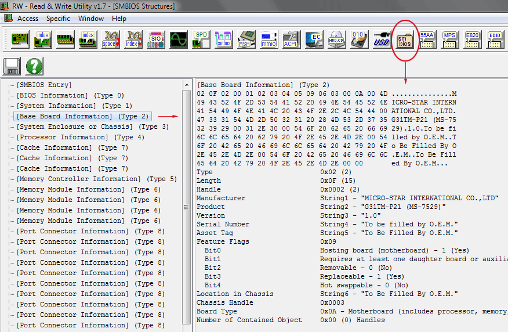Image resolution: width=508 pixels, height=332 pixels.
Task: Select [System Information] (Type 1)
Action: 74,106
